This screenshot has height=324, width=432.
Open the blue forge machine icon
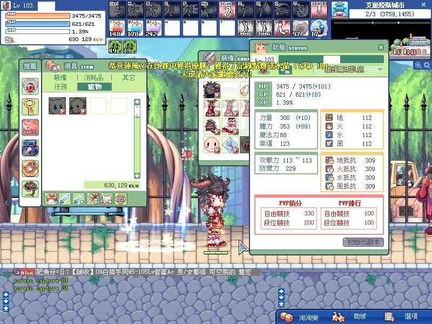pos(30,148)
